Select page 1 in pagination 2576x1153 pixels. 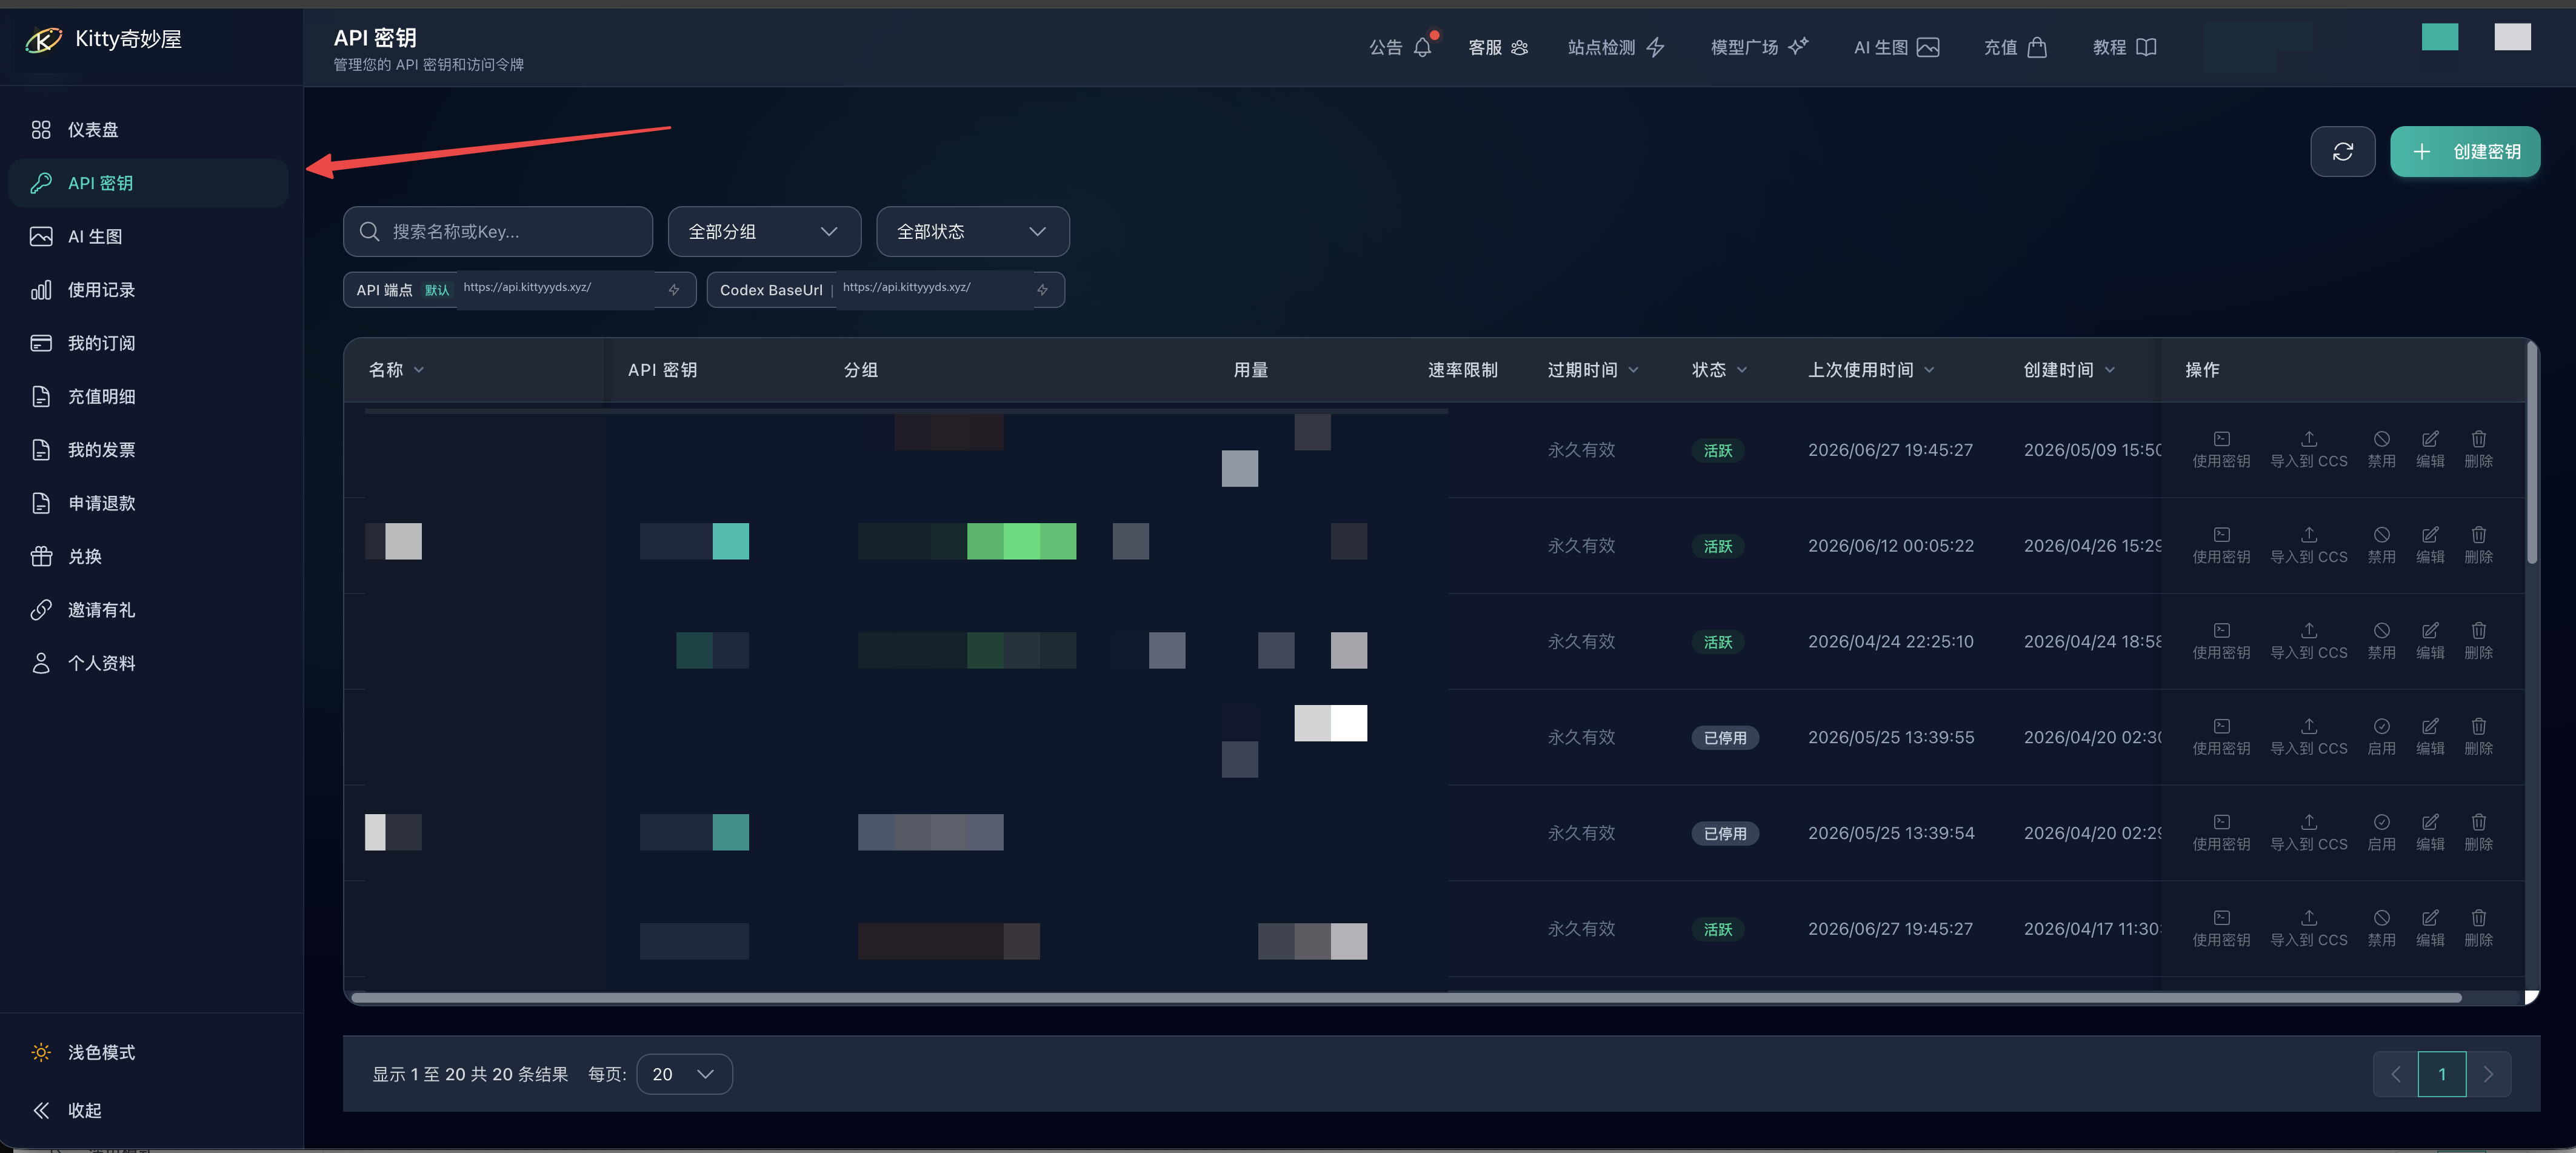click(x=2441, y=1074)
